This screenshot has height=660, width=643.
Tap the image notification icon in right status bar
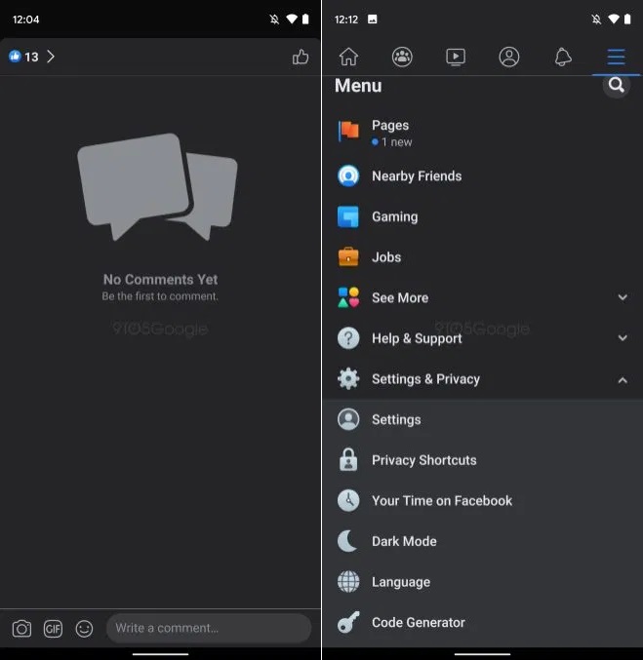tap(373, 19)
